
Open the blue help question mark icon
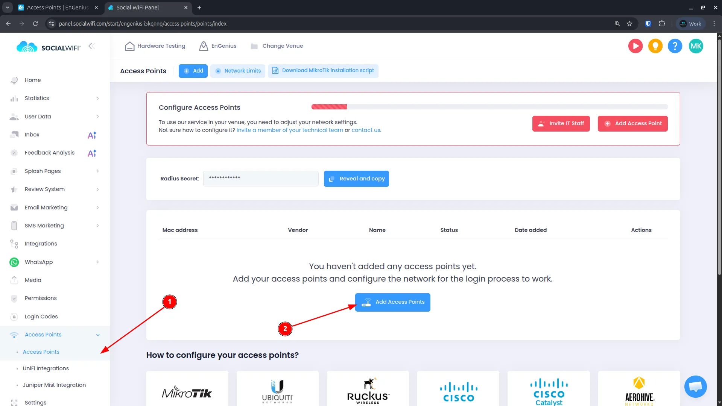click(x=675, y=46)
